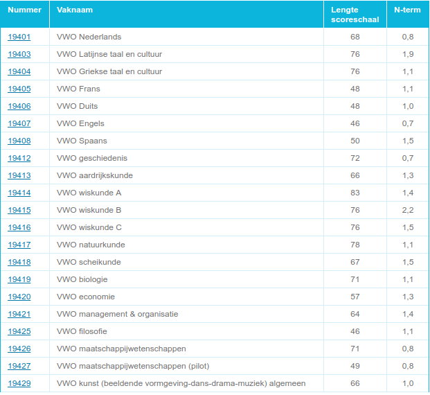Select the VWO wiskunde C cell
The width and height of the screenshot is (430, 395).
point(186,227)
